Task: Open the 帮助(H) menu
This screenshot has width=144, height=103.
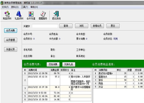Action: [34, 7]
